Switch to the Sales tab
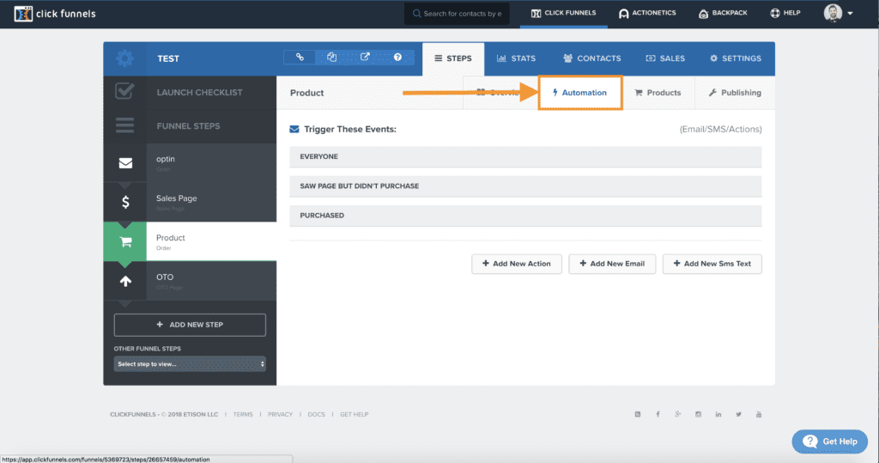 pos(665,58)
